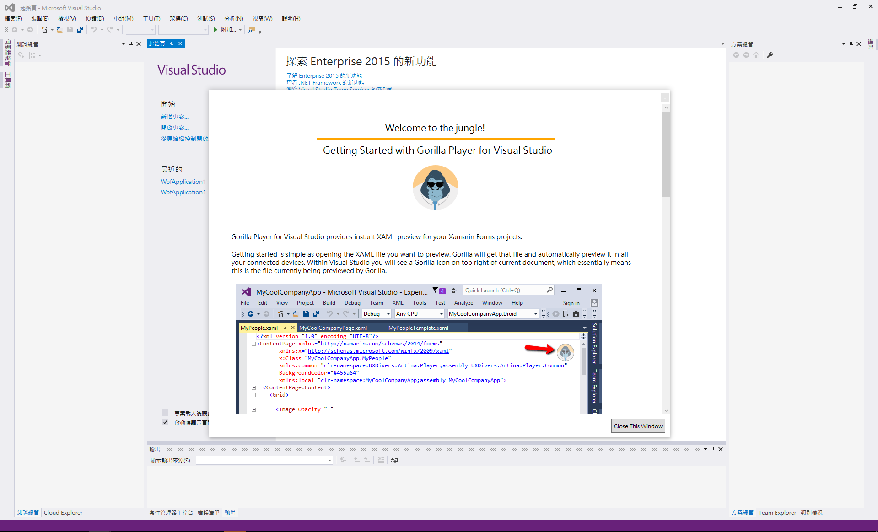Switch to the Cloud Explorer tab
Image resolution: width=878 pixels, height=532 pixels.
63,512
